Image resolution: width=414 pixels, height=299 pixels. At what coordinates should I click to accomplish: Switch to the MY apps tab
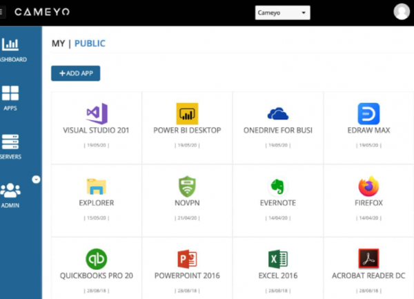pos(59,44)
